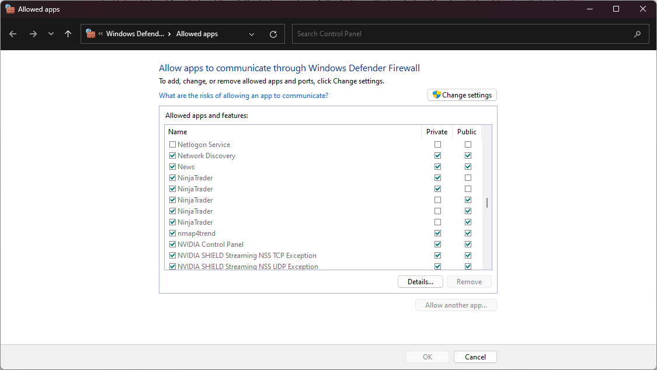
Task: Click the firewall icon in address bar
Action: tap(91, 34)
